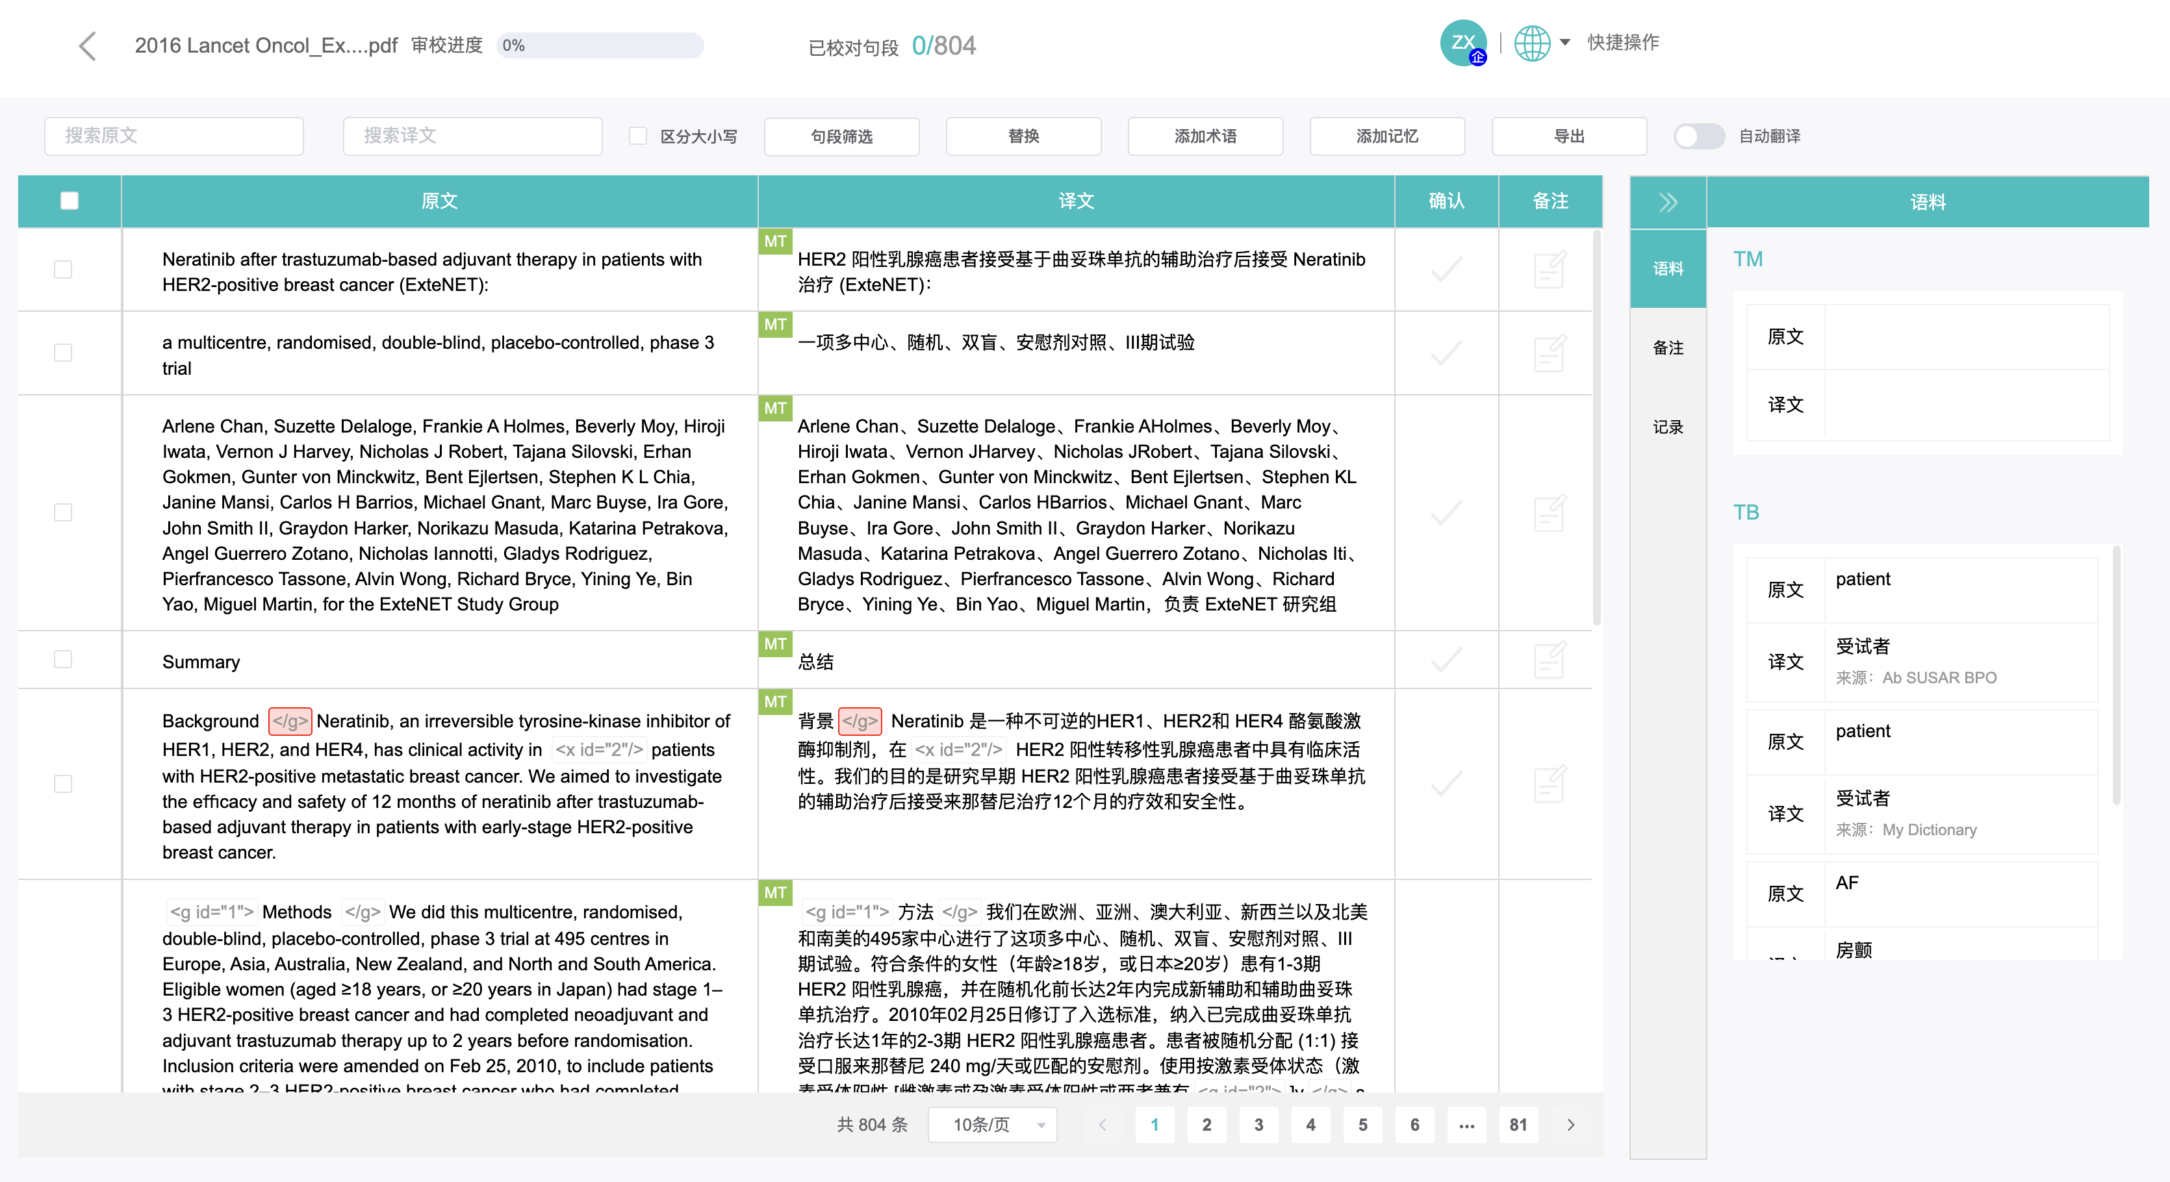Confirm the first Neratinib segment checkmark
The width and height of the screenshot is (2170, 1182).
coord(1446,270)
